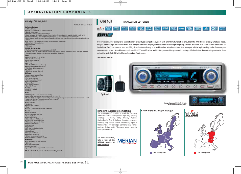Click the CD-R CD-RW feature badge
Viewport: 241px width, 174px height.
pos(149,29)
